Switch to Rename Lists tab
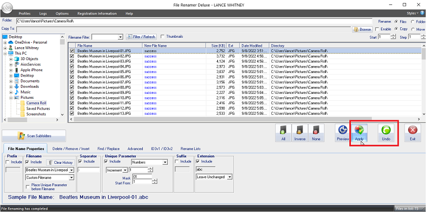This screenshot has width=426, height=212. 191,148
